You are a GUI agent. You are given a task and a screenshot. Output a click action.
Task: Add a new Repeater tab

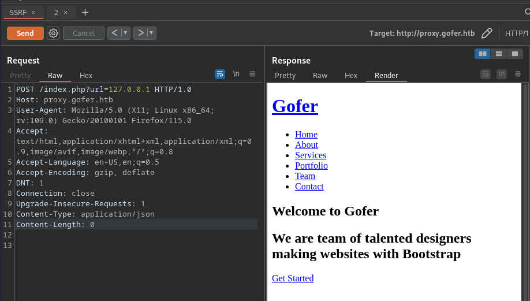click(85, 12)
